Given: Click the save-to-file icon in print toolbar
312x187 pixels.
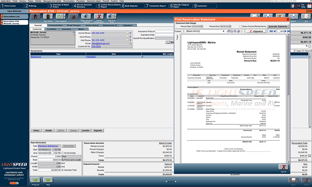Looking at the screenshot, I should [238, 31].
